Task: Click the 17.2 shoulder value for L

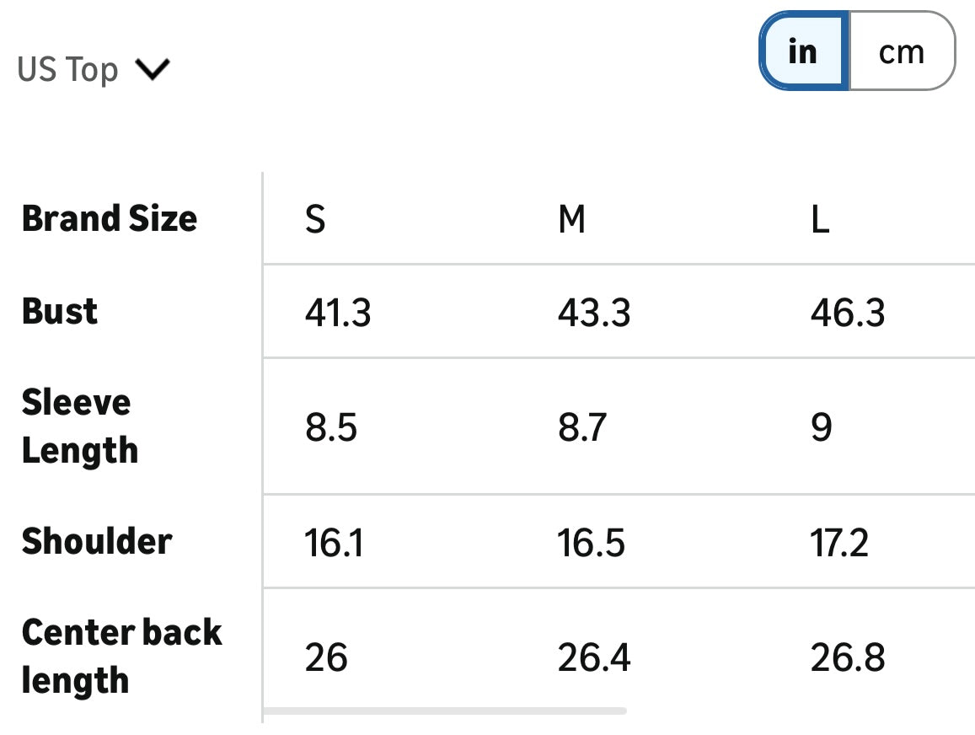Action: [839, 543]
